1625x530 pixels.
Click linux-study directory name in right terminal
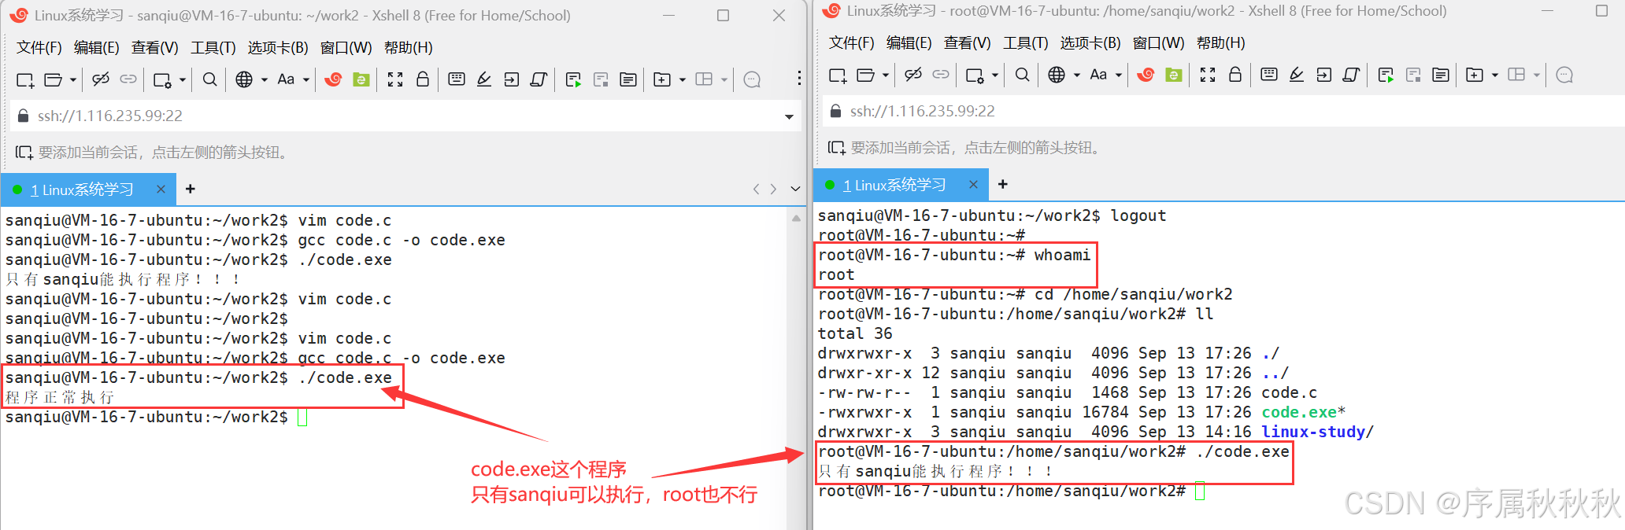point(1313,432)
